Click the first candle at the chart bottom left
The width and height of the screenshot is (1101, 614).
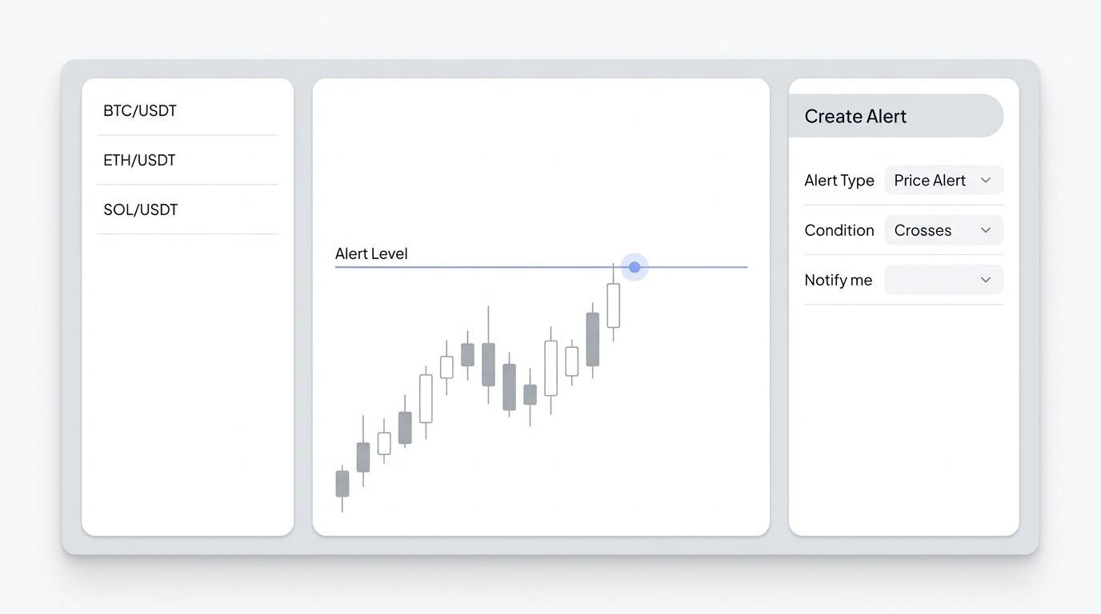342,485
